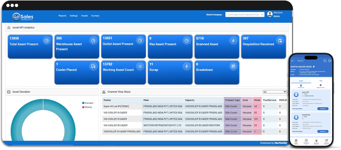The height and width of the screenshot is (150, 341).
Task: Click the list icon on Working Asset Count card
Action: pos(140,66)
